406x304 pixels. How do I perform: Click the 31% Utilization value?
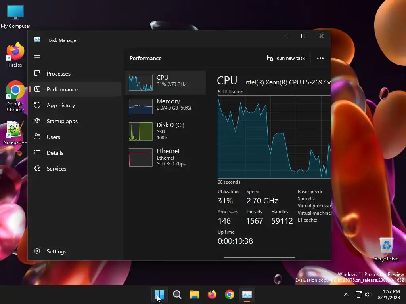click(x=225, y=201)
